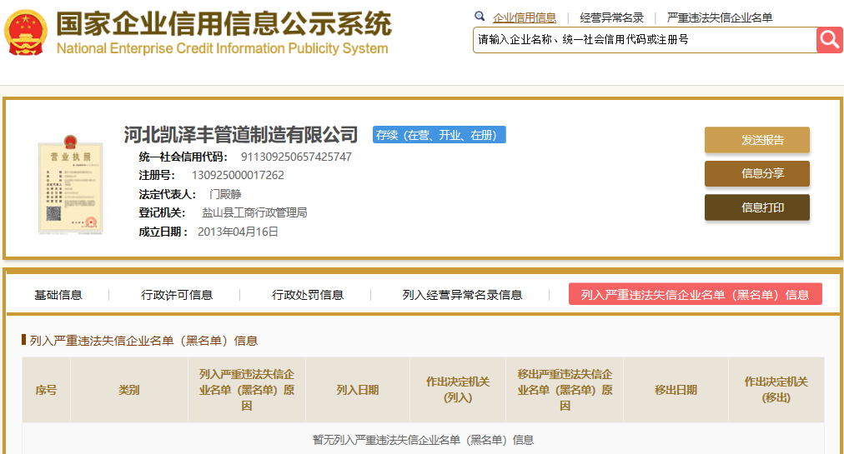Click the 类别 column header
The width and height of the screenshot is (844, 454).
129,390
